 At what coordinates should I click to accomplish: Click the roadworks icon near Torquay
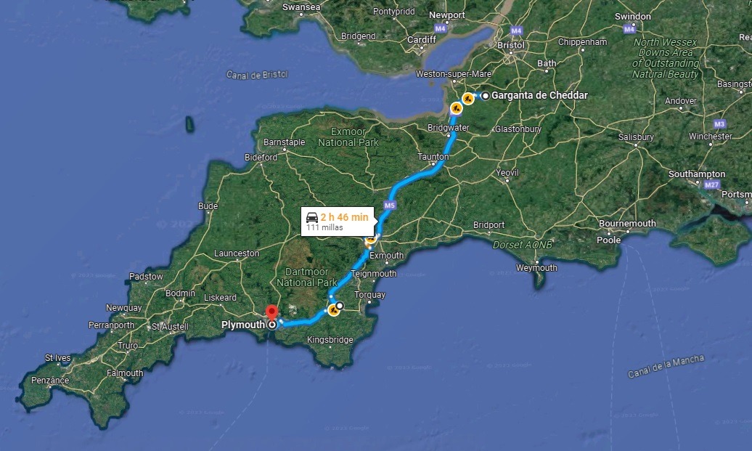point(333,310)
